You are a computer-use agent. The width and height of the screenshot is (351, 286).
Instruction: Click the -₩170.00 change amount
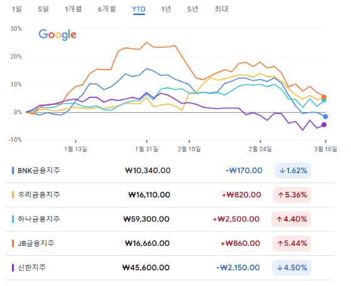tap(244, 171)
